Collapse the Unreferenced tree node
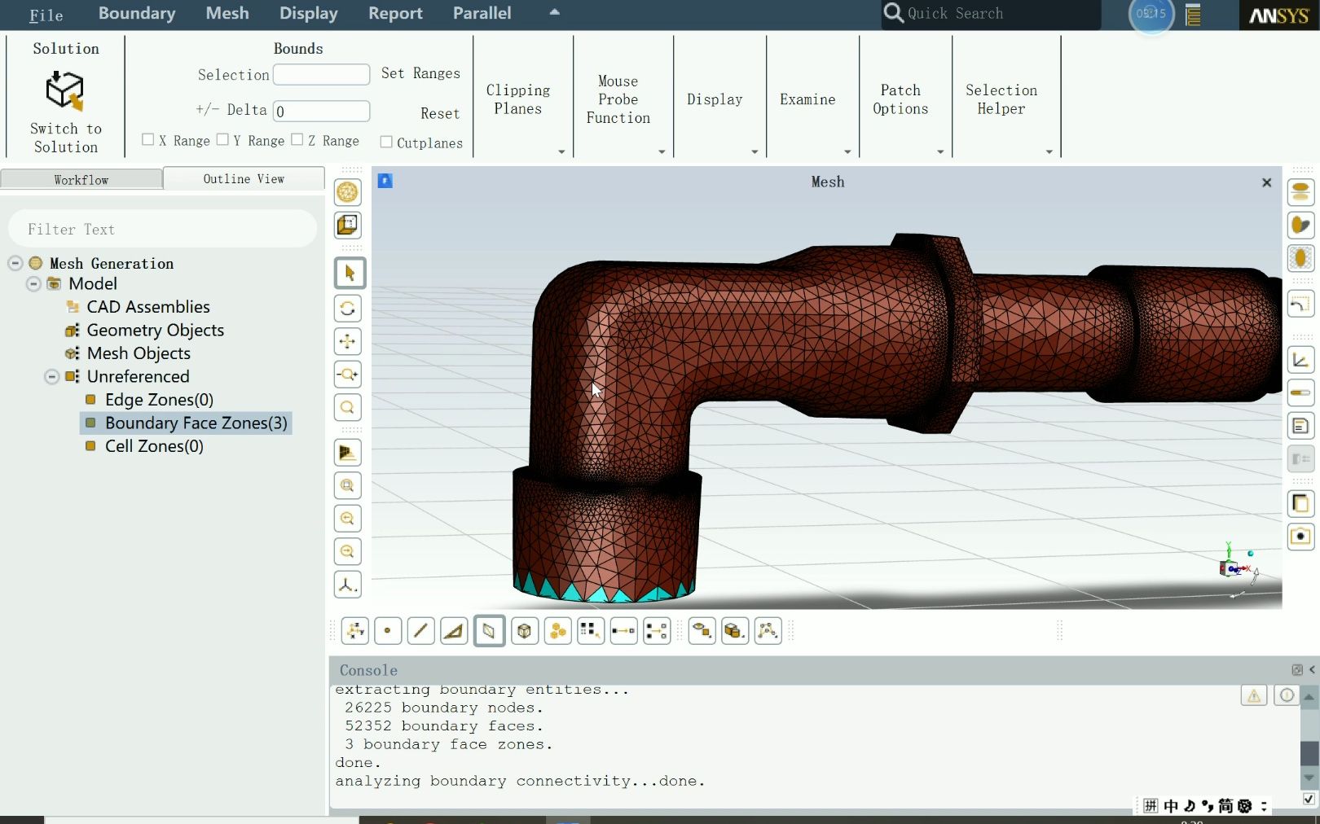The height and width of the screenshot is (824, 1320). [51, 376]
